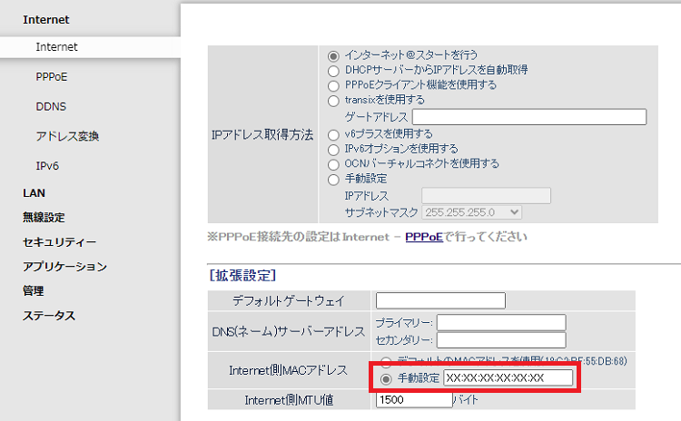The height and width of the screenshot is (421, 681).
Task: Click the manual MAC address input field
Action: tap(508, 377)
